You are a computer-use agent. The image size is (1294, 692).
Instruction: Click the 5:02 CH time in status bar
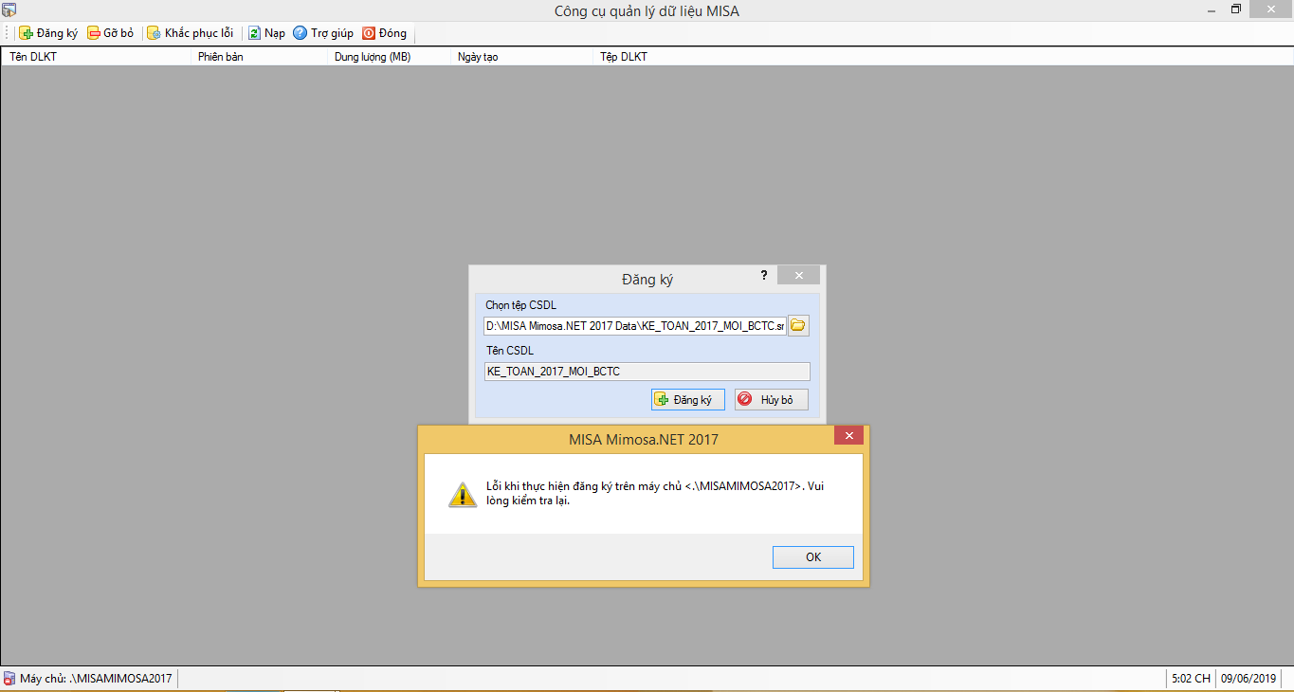pyautogui.click(x=1192, y=679)
